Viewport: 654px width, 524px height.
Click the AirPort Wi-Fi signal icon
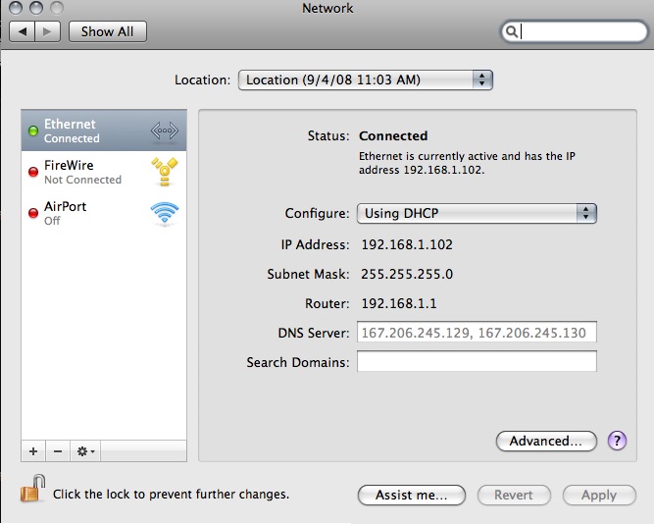164,213
